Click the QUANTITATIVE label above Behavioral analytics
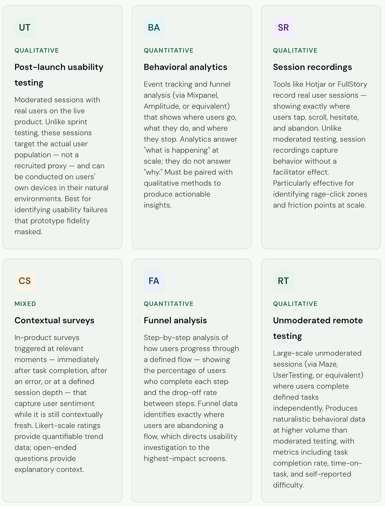 coord(169,50)
